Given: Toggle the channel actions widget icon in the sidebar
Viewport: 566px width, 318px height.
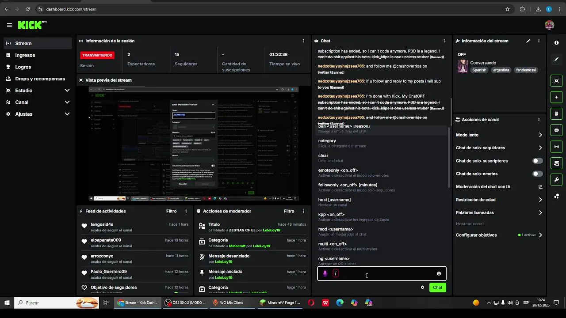Looking at the screenshot, I should 556,163.
